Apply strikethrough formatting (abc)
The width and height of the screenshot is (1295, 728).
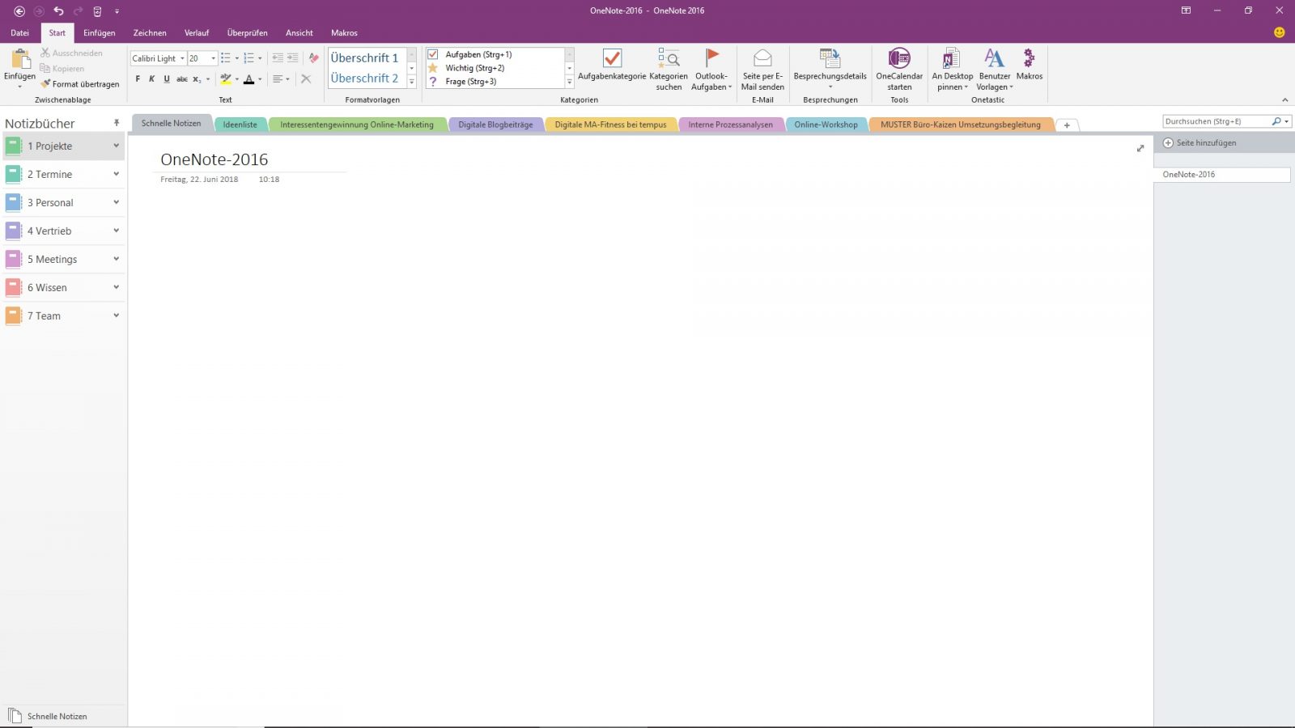point(182,79)
